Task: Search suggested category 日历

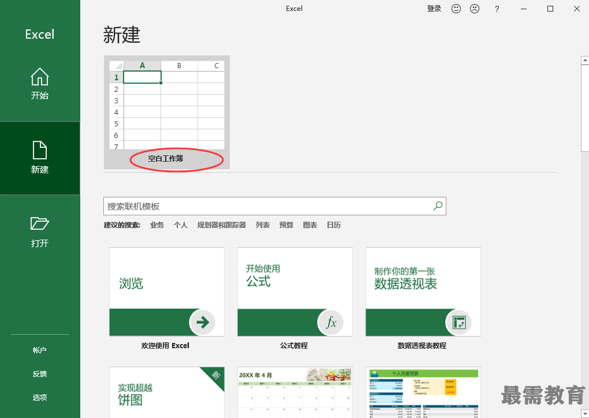Action: [334, 225]
